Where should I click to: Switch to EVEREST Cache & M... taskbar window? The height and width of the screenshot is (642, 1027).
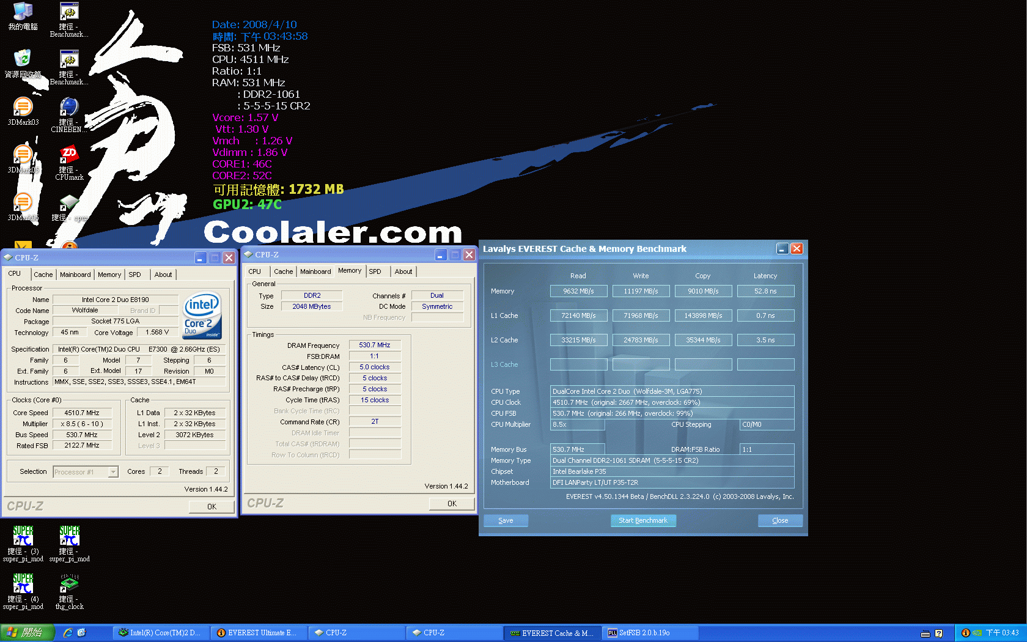(553, 633)
